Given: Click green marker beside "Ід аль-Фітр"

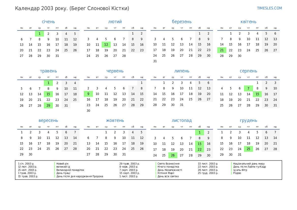Looking at the screenshot, I should [x=232, y=170].
